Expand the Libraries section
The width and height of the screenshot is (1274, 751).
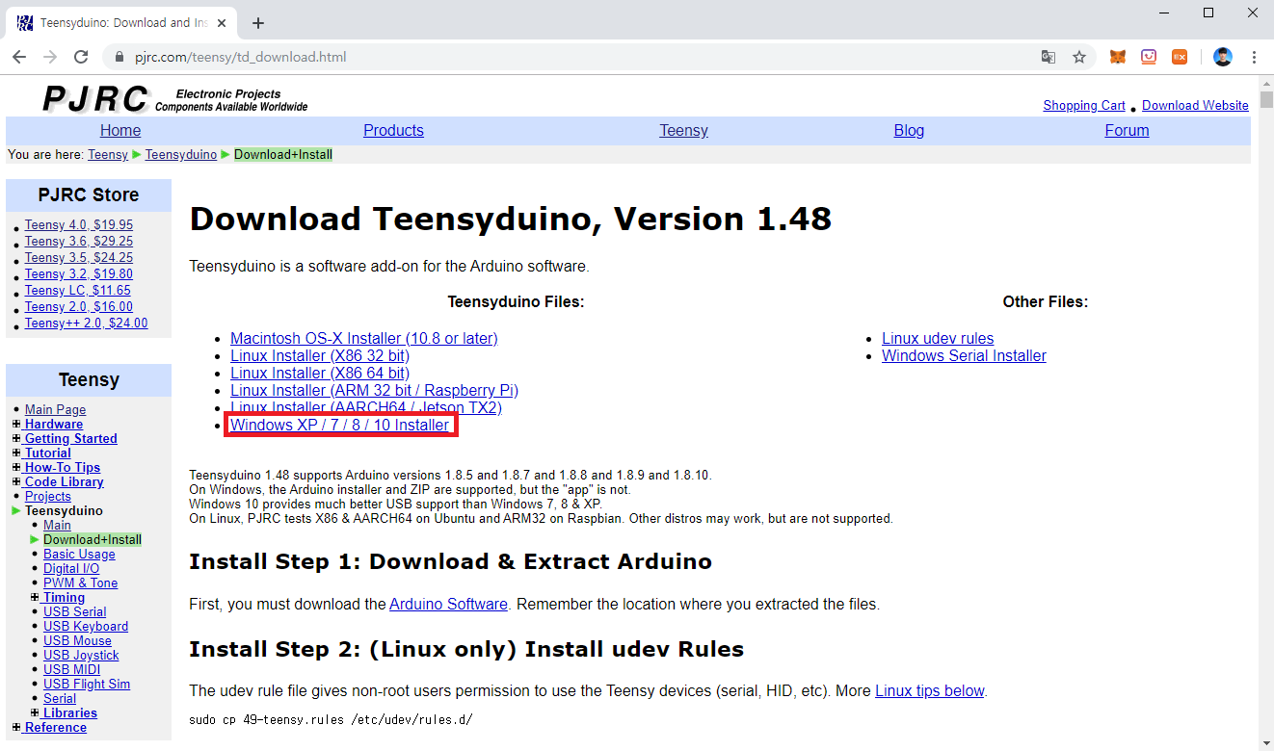coord(36,713)
